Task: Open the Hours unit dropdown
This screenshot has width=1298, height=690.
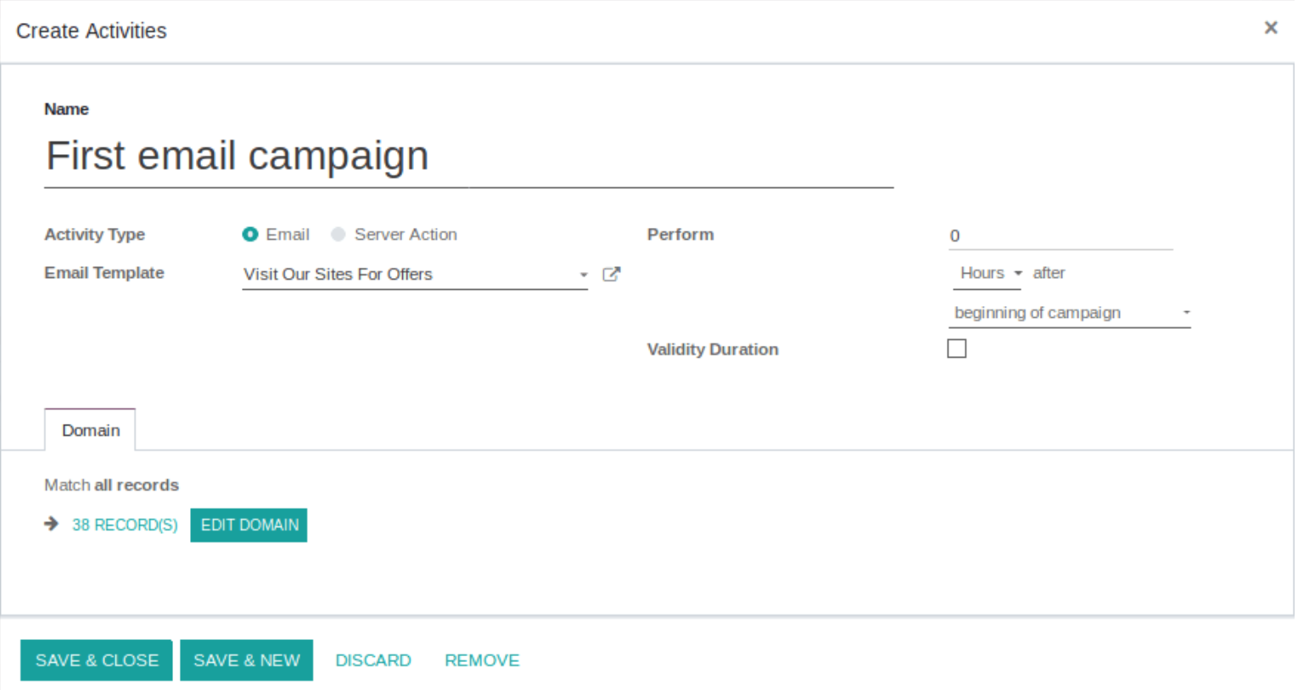Action: coord(989,273)
